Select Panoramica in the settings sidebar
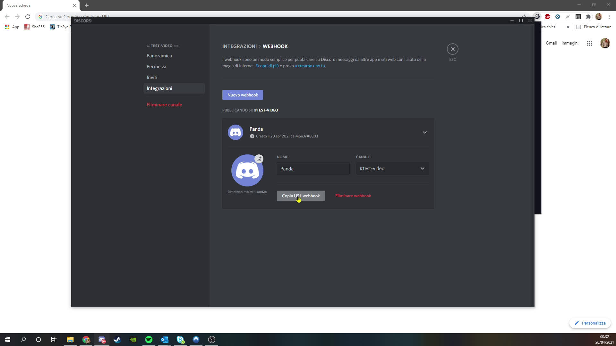Viewport: 616px width, 346px height. 159,56
